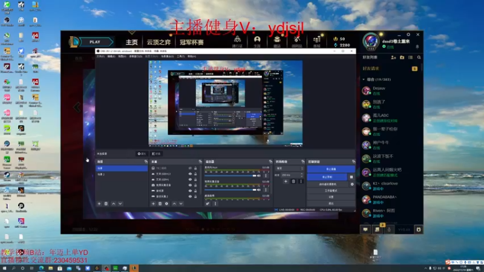Open the OBS 文件 menu
The height and width of the screenshot is (272, 484).
(x=100, y=56)
